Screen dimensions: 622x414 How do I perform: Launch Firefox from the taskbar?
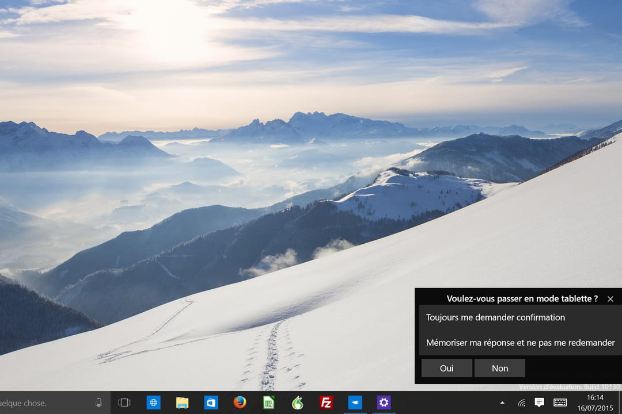click(240, 402)
